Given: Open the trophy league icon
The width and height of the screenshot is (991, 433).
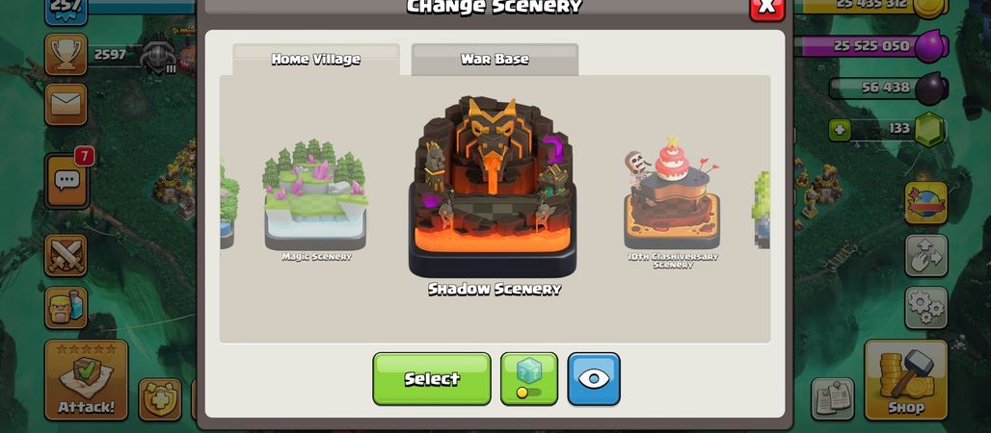Looking at the screenshot, I should tap(66, 54).
